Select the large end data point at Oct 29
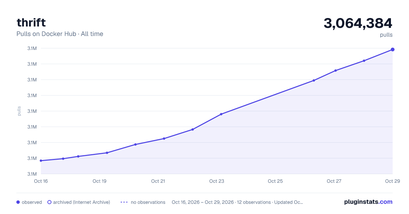Viewport: 409px width, 214px height. point(393,50)
